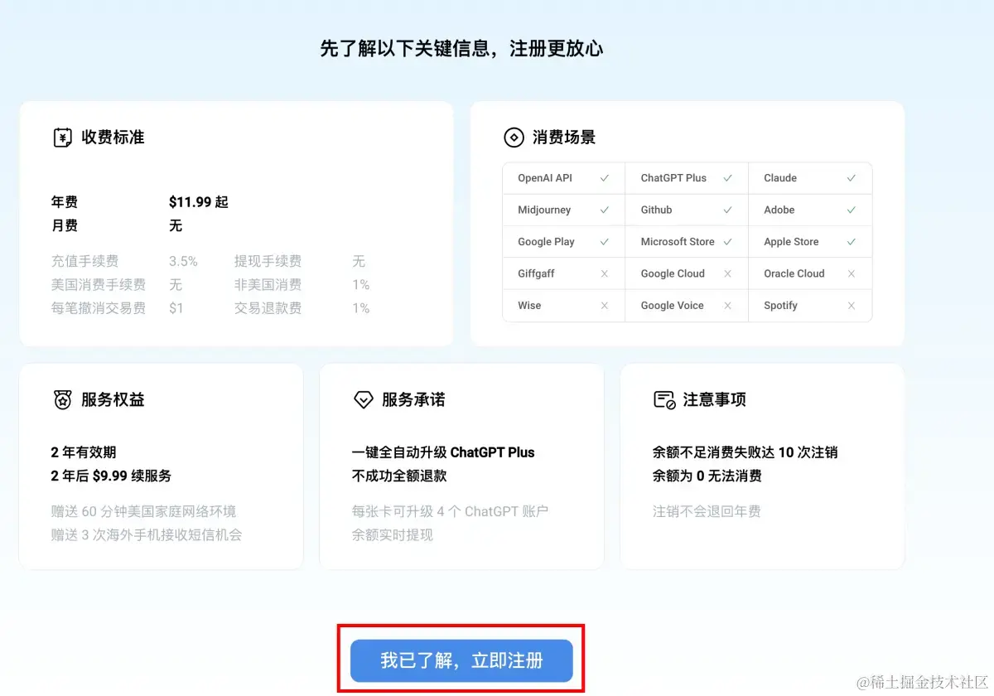Click the checkmark next to OpenAI API

tap(605, 178)
